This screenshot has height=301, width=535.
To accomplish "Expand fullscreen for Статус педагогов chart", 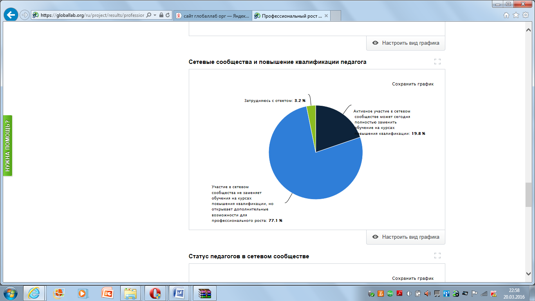I will click(x=437, y=256).
